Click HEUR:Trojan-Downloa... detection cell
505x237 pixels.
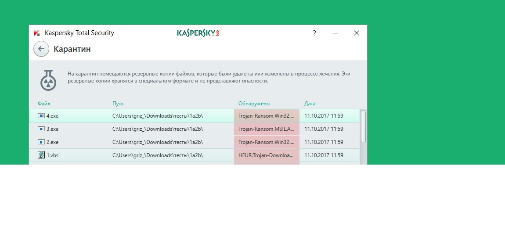click(x=267, y=155)
